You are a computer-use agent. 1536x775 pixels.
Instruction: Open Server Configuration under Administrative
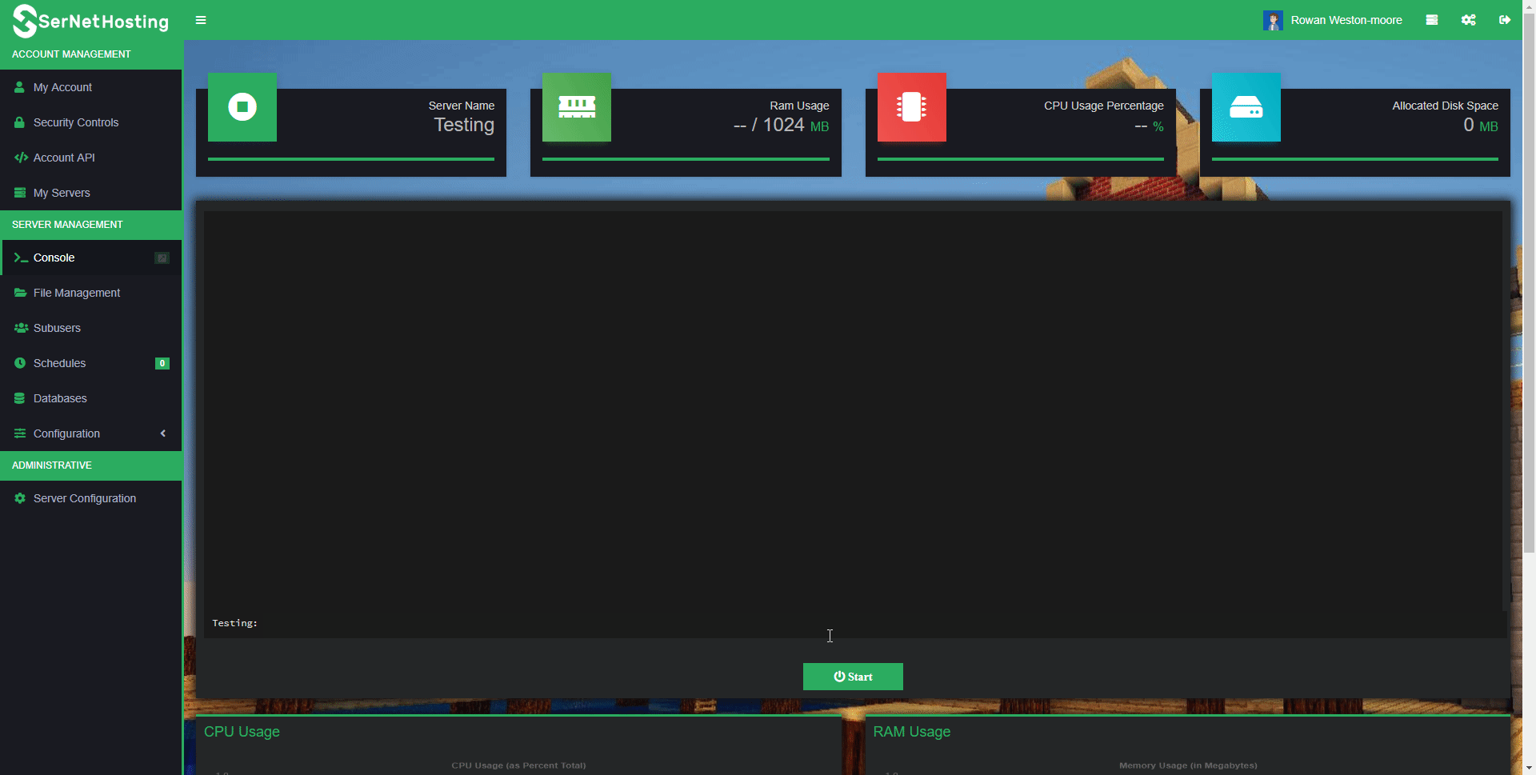[x=85, y=498]
